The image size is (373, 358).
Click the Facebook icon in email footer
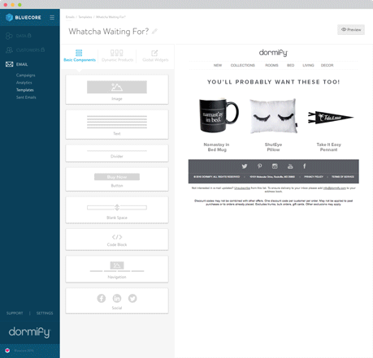(305, 166)
